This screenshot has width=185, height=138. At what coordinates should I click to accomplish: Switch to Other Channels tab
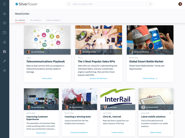click(53, 20)
